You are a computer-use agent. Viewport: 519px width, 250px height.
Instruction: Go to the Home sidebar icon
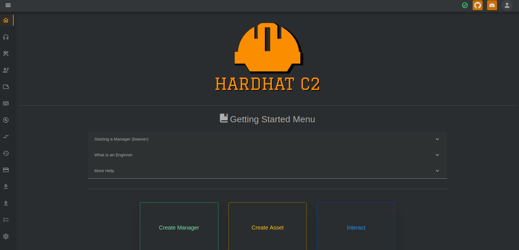6,20
